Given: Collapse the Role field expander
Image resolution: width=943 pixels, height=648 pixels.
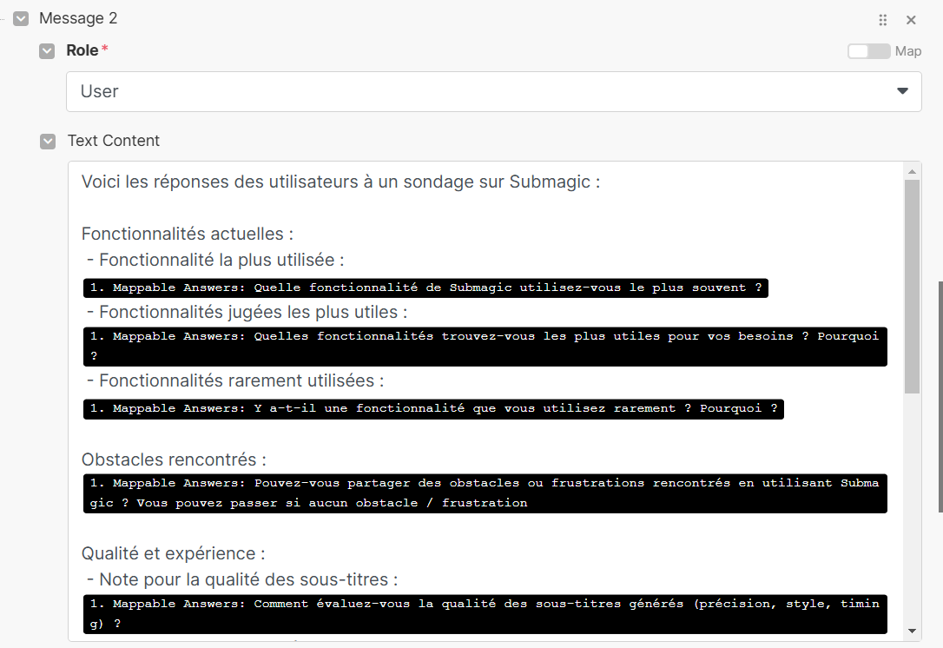Looking at the screenshot, I should click(47, 51).
